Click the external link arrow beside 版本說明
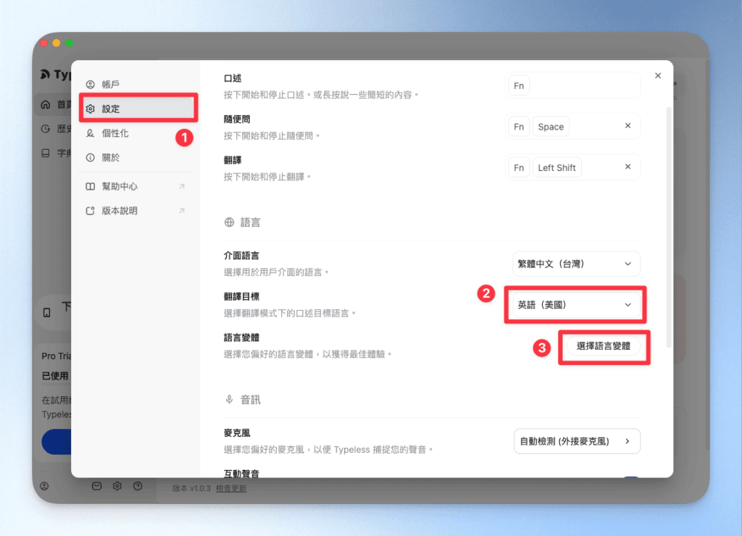 pos(182,209)
